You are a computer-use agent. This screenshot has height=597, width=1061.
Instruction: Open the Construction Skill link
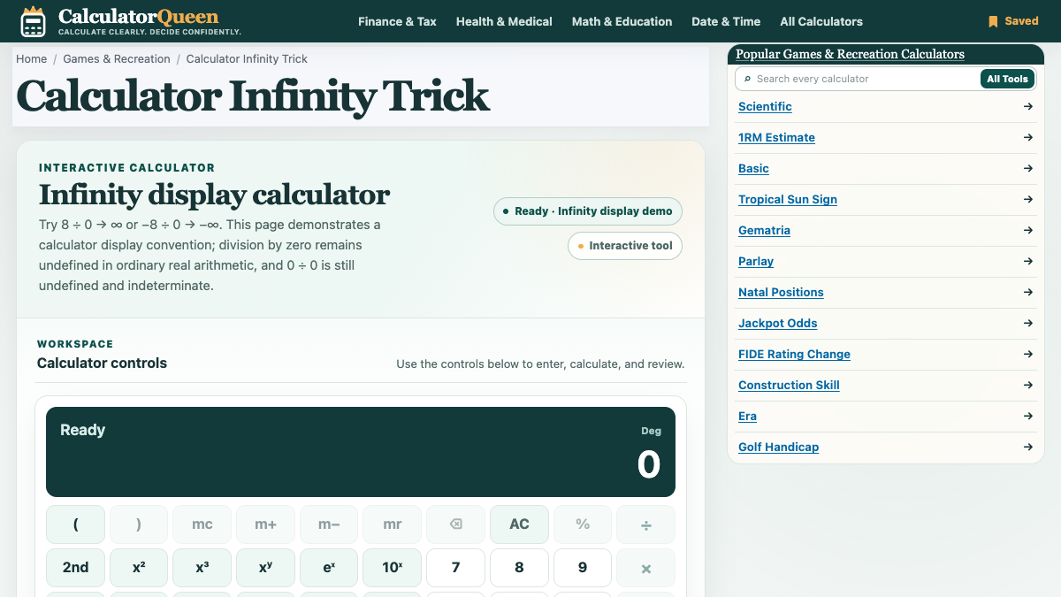[x=789, y=385]
